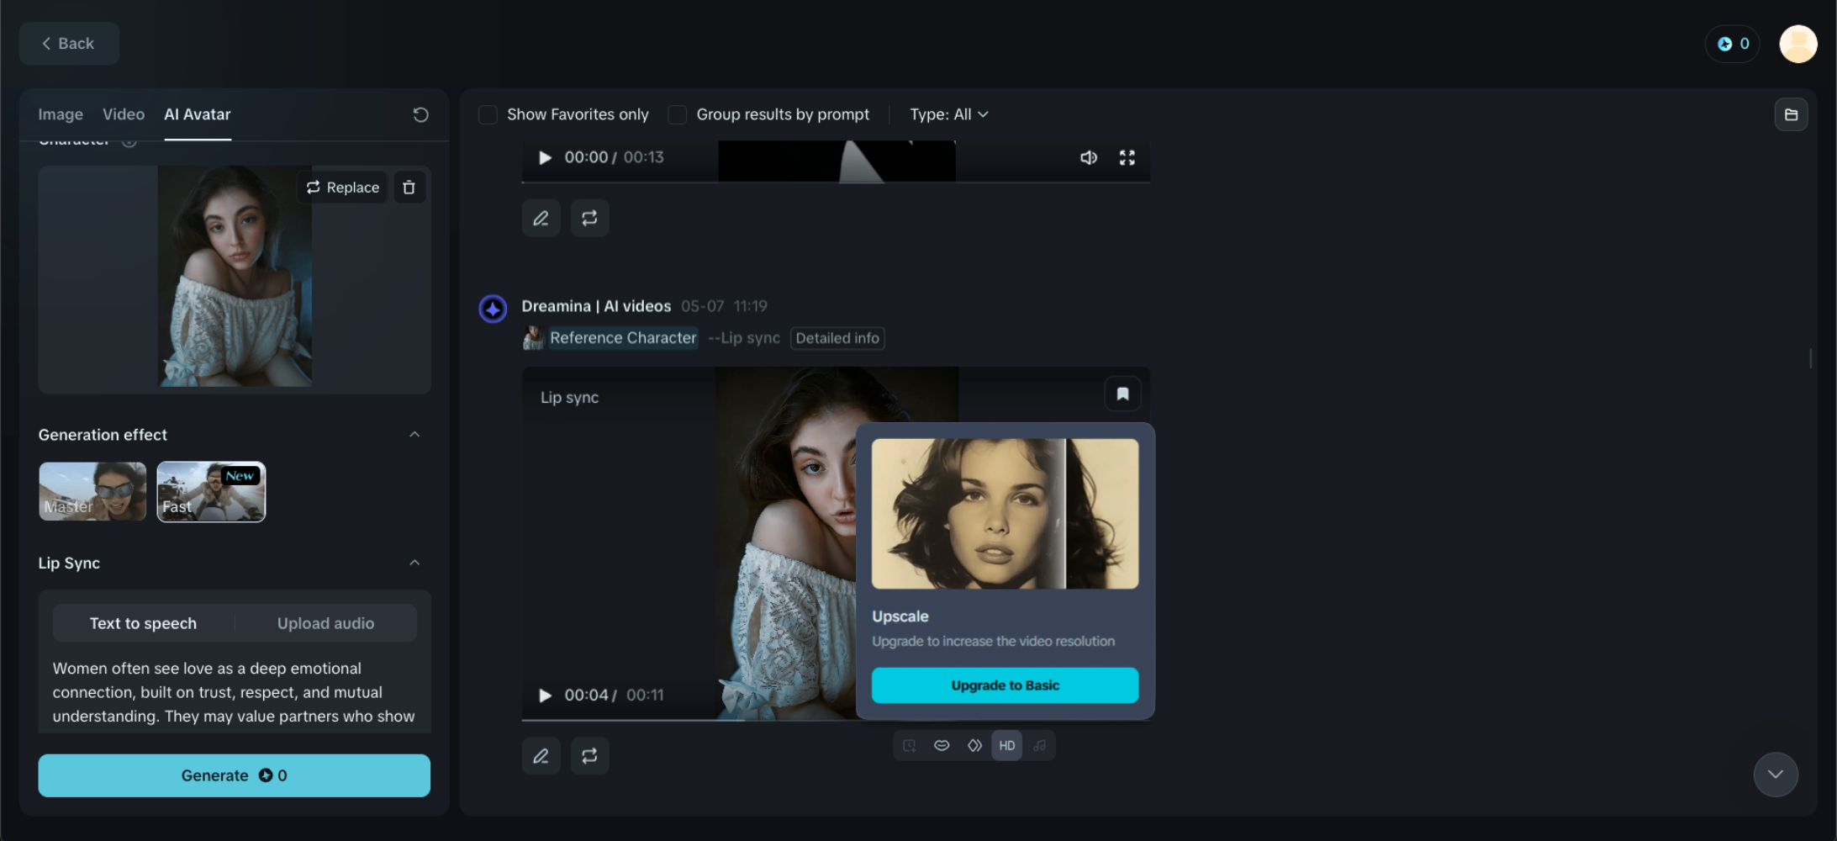Select the Text to speech tab
Screen dimensions: 1837x841
coord(143,623)
